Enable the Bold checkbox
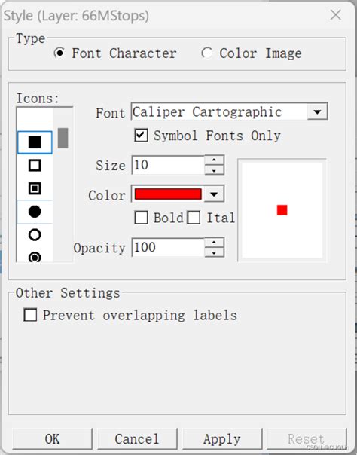The height and width of the screenshot is (455, 357). click(141, 218)
